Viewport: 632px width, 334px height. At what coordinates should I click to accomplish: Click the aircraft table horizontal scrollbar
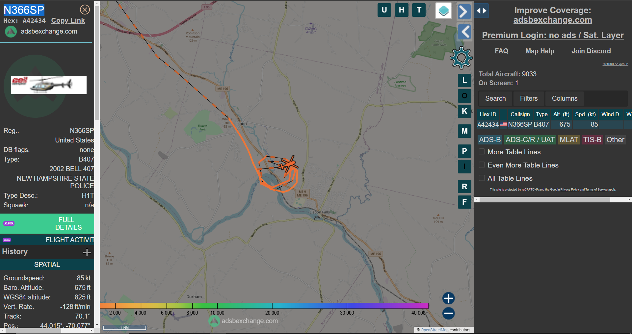545,199
